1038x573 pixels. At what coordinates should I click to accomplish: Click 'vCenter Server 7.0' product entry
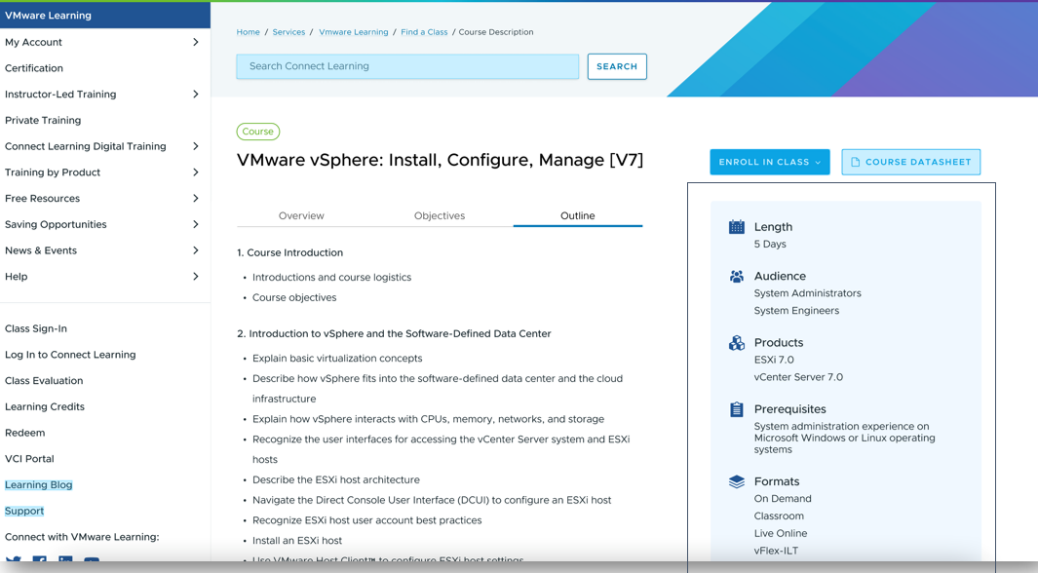(x=798, y=377)
